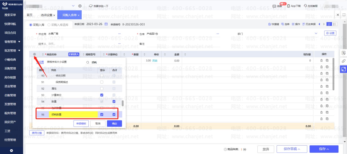Copy the first row showing price 3.00
Viewport: 347px width, 154px height.
[327, 61]
